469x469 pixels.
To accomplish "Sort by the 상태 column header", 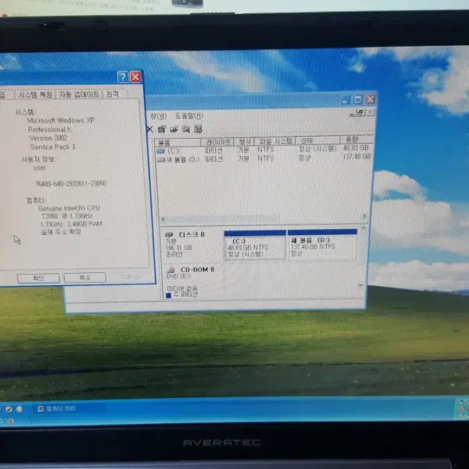I will pos(318,140).
